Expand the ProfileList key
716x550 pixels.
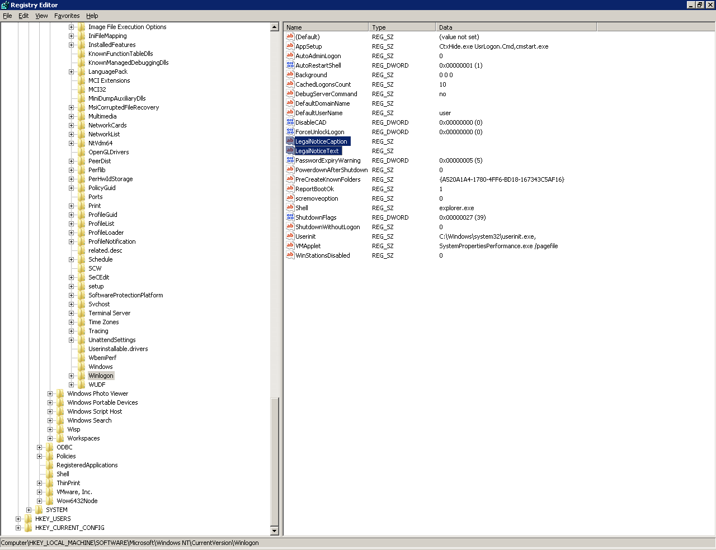tap(71, 224)
